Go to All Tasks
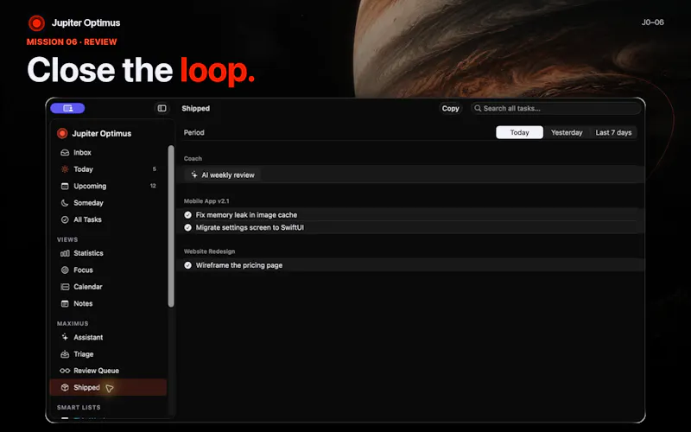The image size is (691, 432). tap(108, 219)
